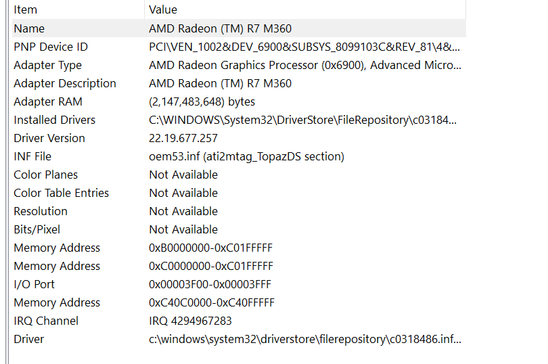Select the Memory Address 0xB0000000 row
Image resolution: width=548 pixels, height=364 pixels.
coord(239,248)
